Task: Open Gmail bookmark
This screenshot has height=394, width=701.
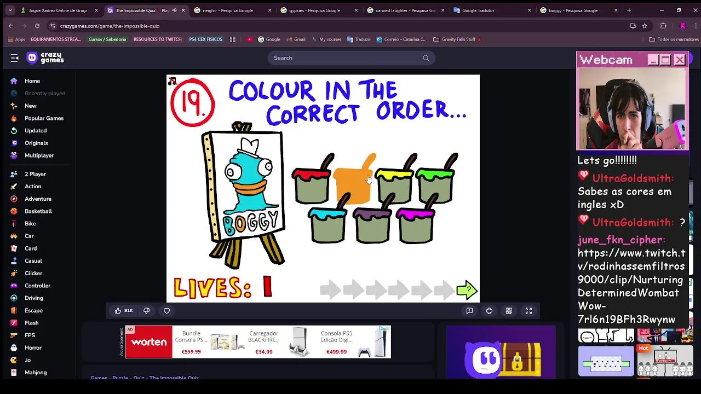Action: (x=295, y=39)
